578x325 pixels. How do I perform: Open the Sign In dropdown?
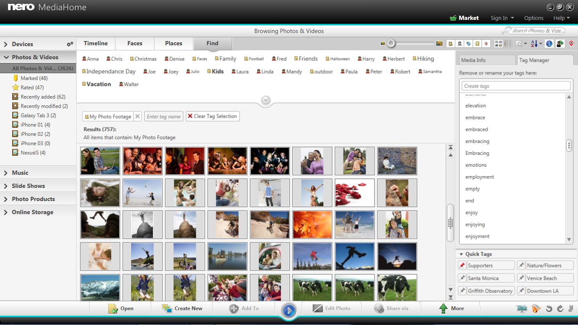502,18
